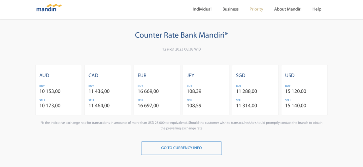The width and height of the screenshot is (363, 167).
Task: Click the Go To Currency Info button
Action: click(181, 148)
